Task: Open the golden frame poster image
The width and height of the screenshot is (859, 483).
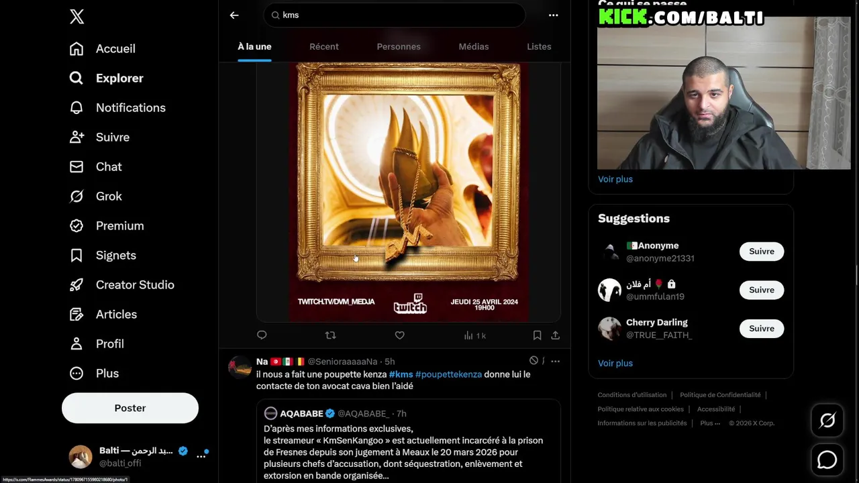Action: (409, 193)
